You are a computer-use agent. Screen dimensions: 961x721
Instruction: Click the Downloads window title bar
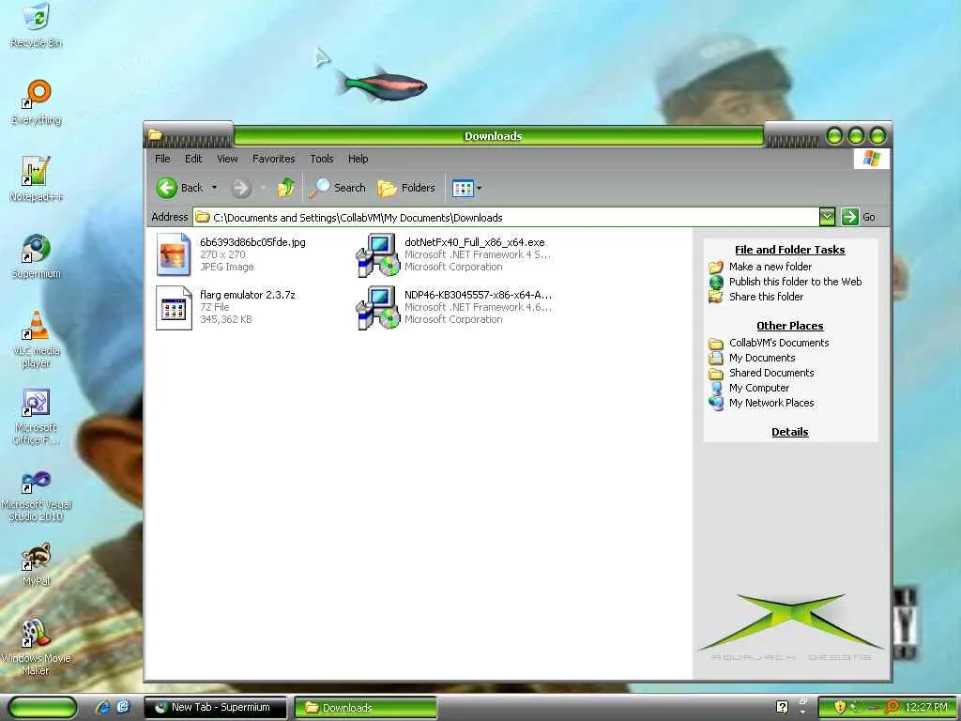coord(498,136)
